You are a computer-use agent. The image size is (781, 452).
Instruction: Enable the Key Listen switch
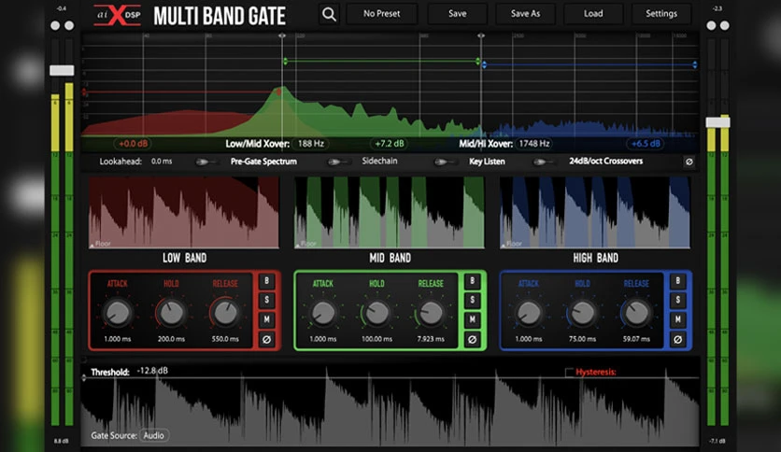pos(444,162)
